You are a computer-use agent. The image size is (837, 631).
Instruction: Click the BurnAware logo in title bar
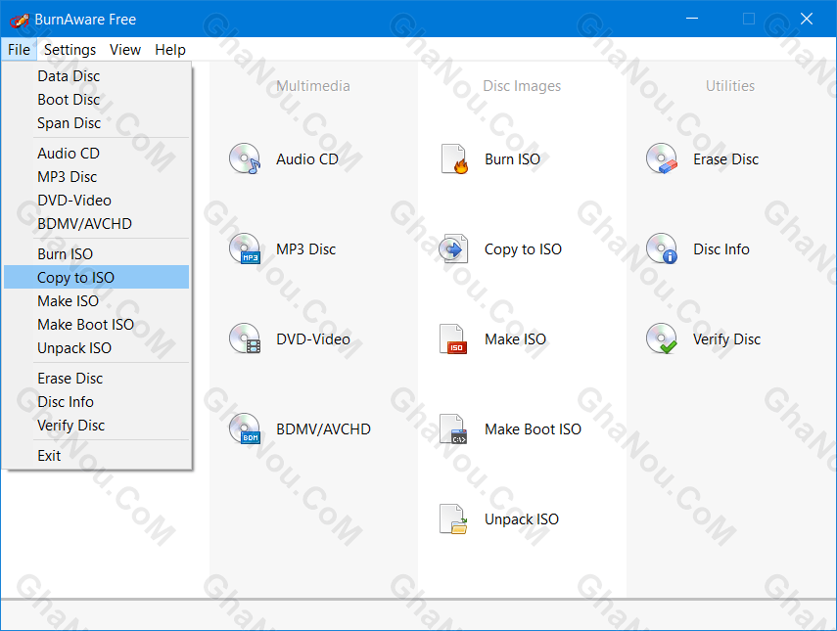point(20,20)
